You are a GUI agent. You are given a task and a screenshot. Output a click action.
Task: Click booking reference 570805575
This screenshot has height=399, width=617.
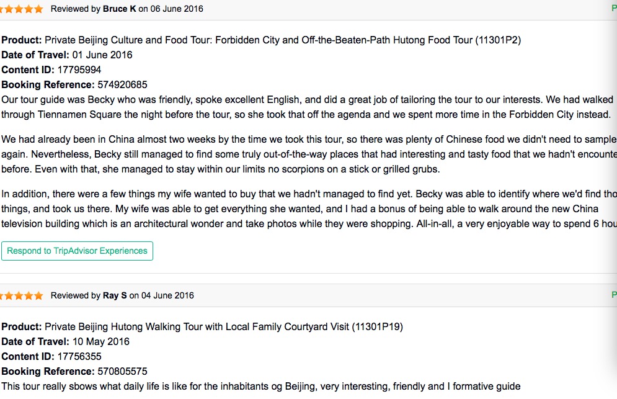coord(122,372)
